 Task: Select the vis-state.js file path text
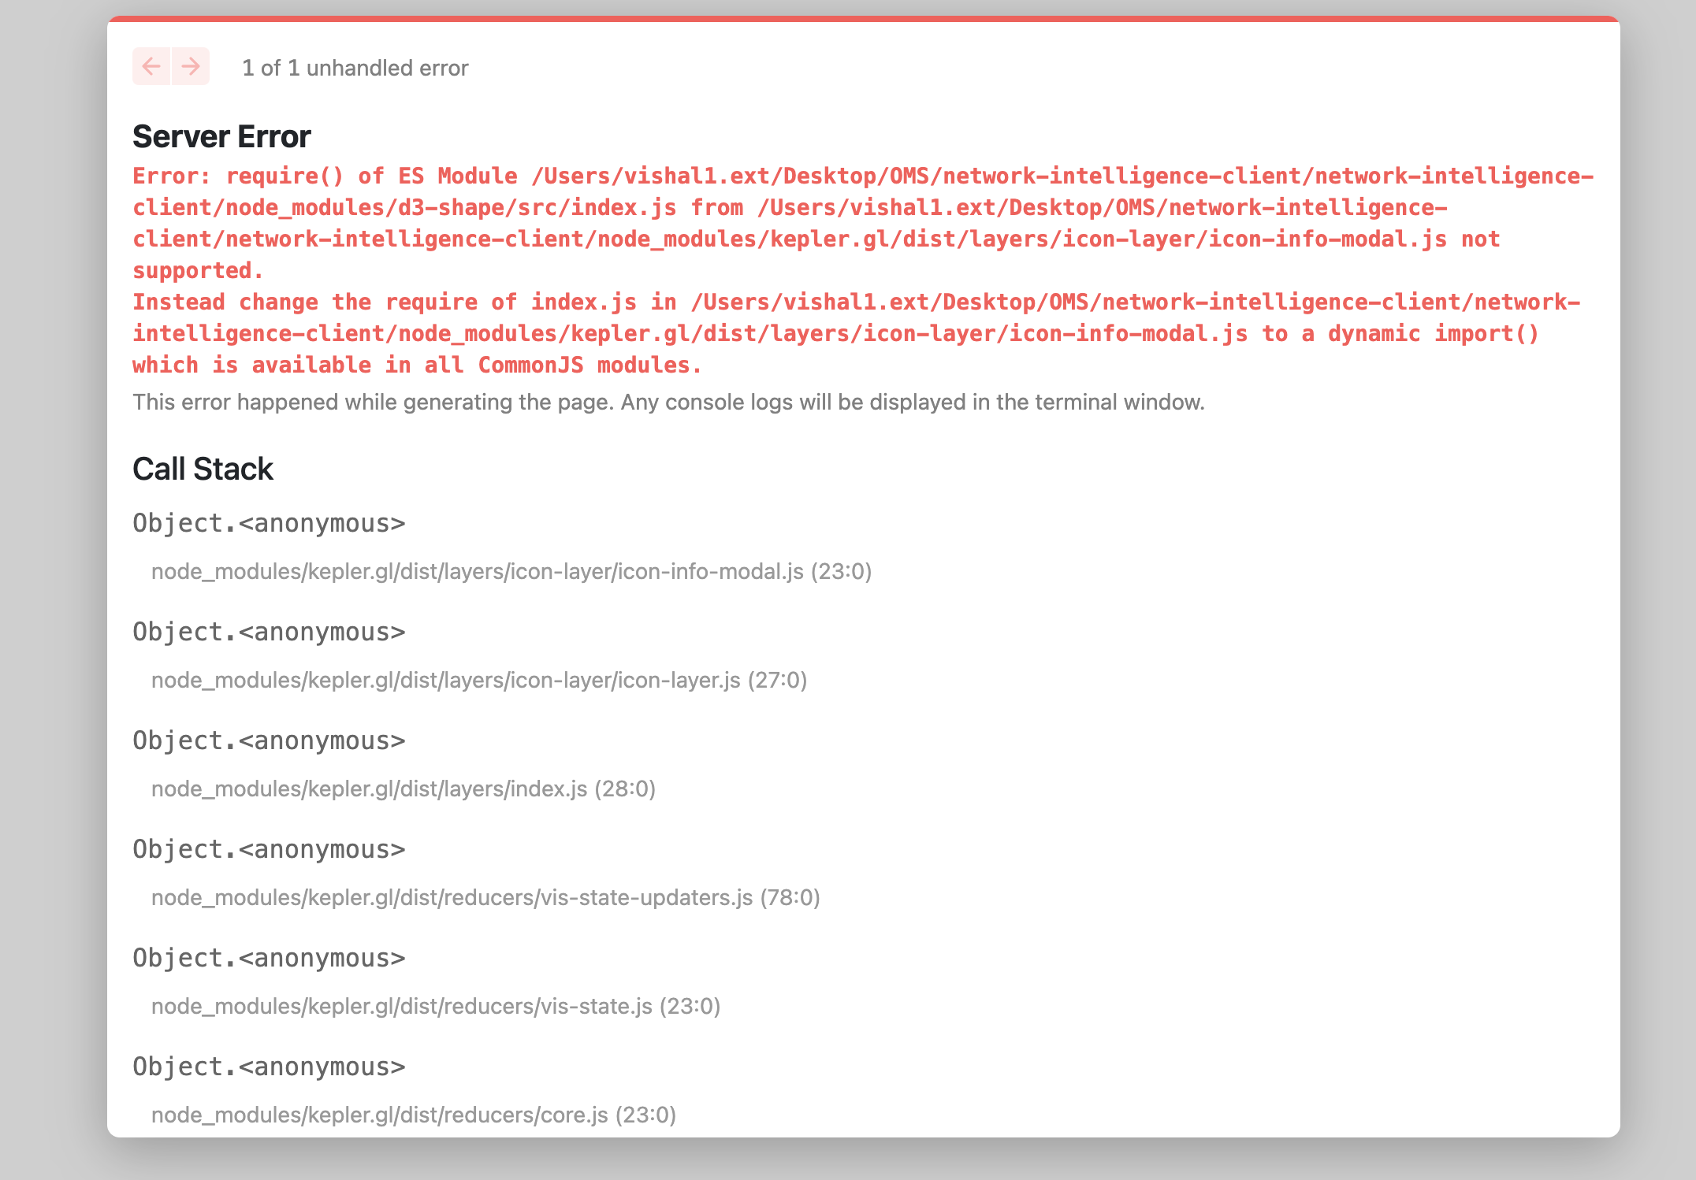pyautogui.click(x=436, y=1006)
